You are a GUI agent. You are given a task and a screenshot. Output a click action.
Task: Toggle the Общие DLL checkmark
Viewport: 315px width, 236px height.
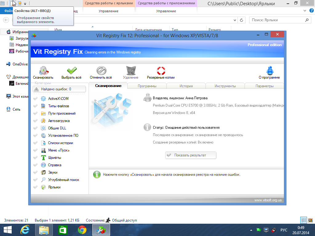pyautogui.click(x=35, y=128)
